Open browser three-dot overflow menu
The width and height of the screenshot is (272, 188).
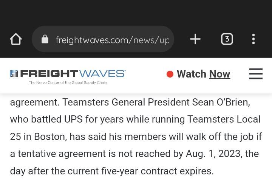pos(253,39)
